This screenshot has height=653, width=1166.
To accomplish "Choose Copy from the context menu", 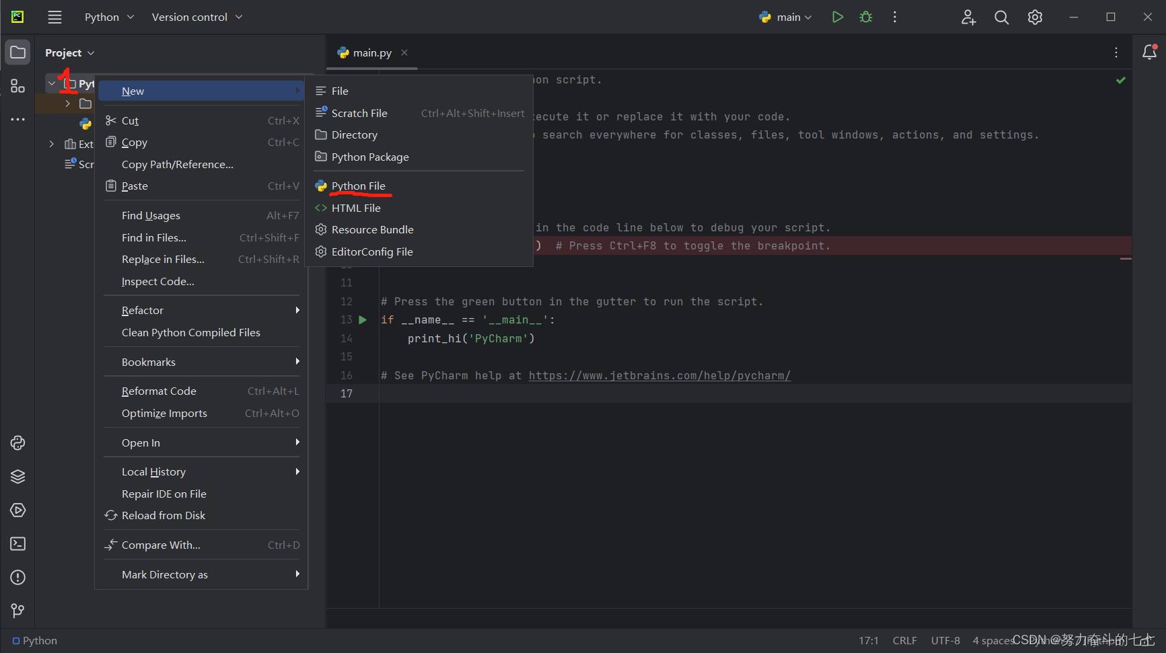I will coord(202,143).
